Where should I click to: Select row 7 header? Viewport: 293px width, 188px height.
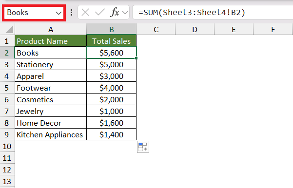click(7, 111)
